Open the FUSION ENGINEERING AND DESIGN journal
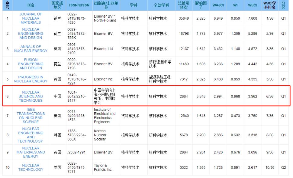 point(31,64)
